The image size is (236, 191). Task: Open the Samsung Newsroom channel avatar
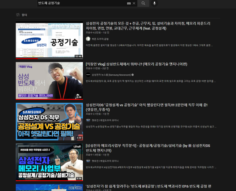[x=88, y=75]
